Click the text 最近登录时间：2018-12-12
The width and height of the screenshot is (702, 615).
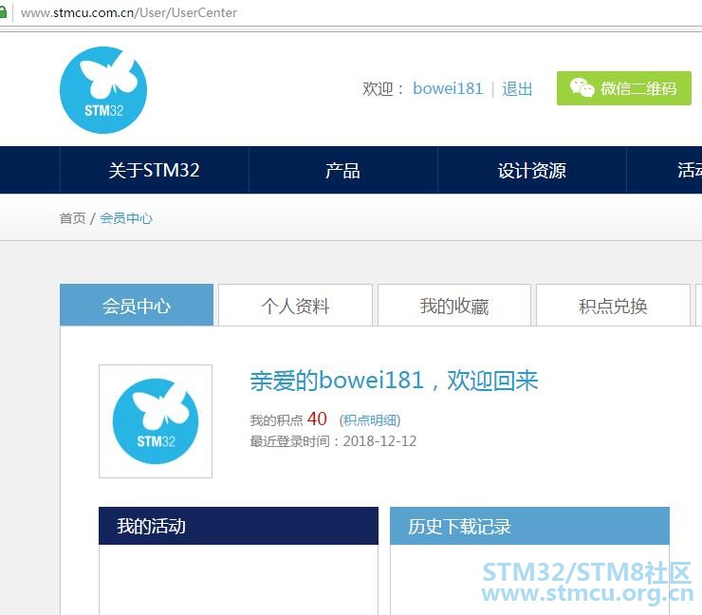(333, 441)
